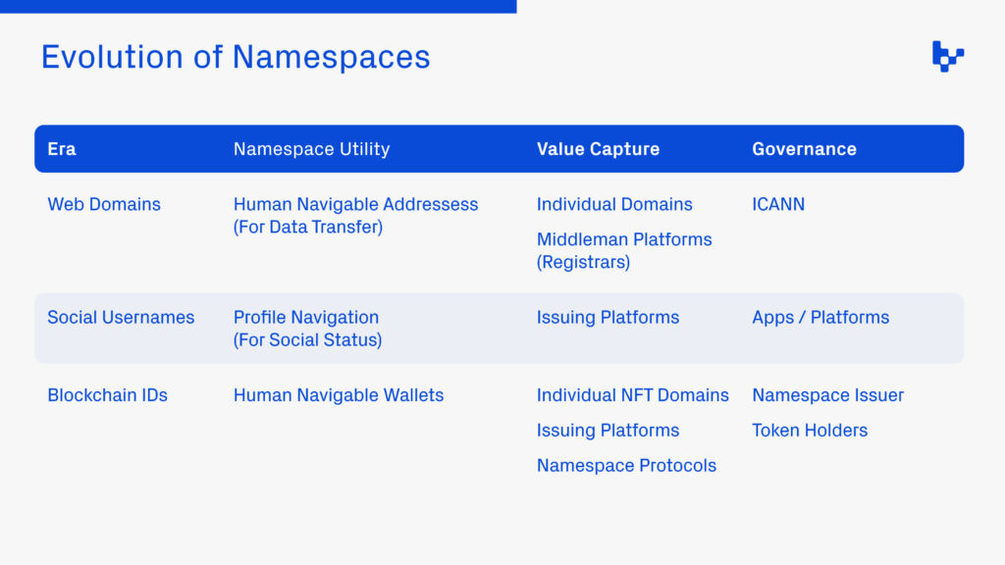
Task: Click the 'Profile Navigation' text
Action: (x=306, y=317)
